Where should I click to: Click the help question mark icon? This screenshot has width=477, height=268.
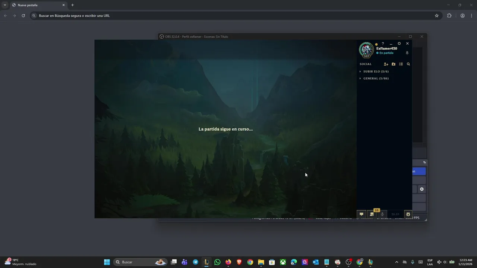pos(383,44)
